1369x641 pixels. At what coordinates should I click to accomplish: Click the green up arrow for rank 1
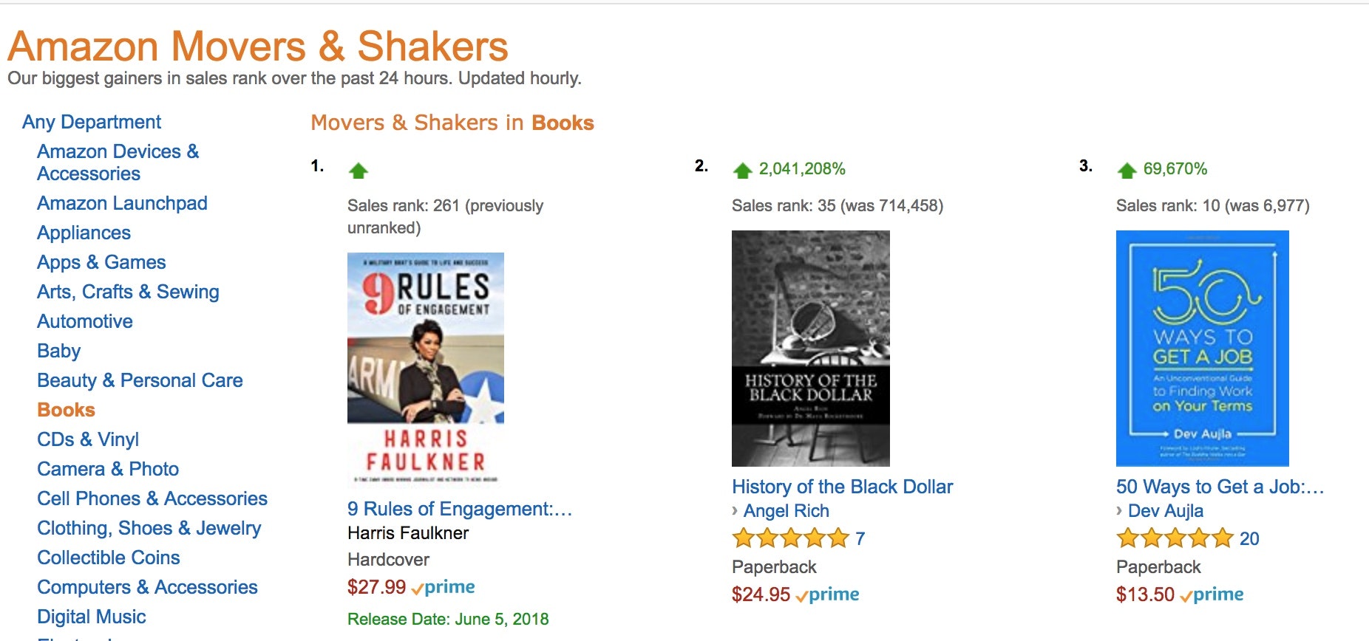pyautogui.click(x=359, y=171)
